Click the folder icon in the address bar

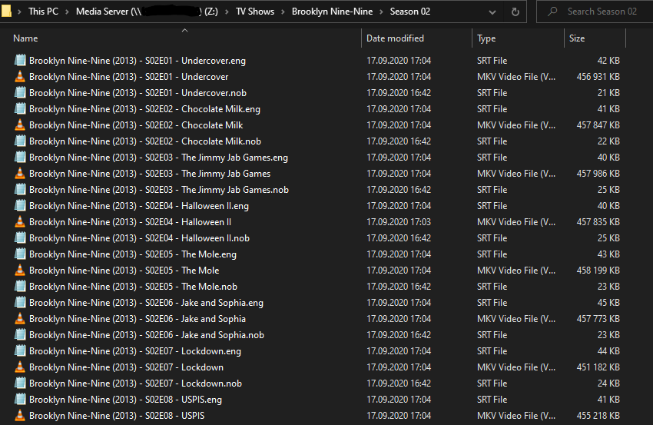[x=6, y=12]
